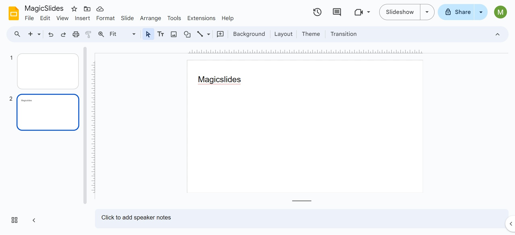The image size is (515, 235).
Task: Select the shape tool
Action: coord(187,34)
